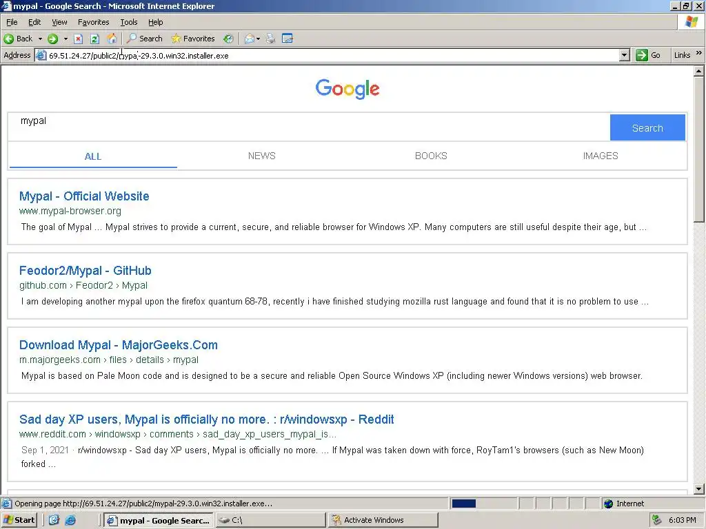The image size is (706, 529).
Task: Open the Edit menu
Action: (x=34, y=22)
